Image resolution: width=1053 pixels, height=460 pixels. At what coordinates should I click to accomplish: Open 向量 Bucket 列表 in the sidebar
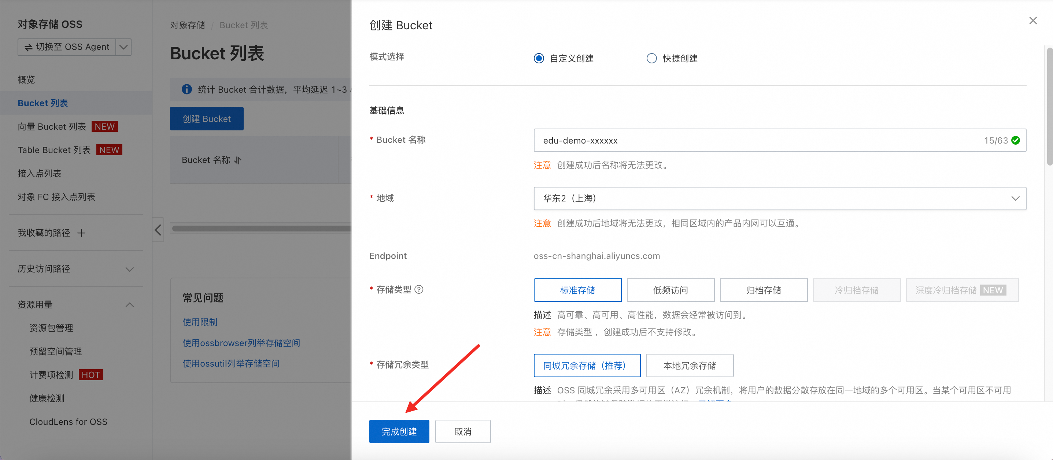(52, 127)
